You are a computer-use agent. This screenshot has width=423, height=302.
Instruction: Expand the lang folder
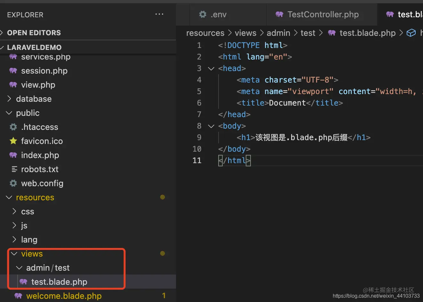click(x=14, y=240)
